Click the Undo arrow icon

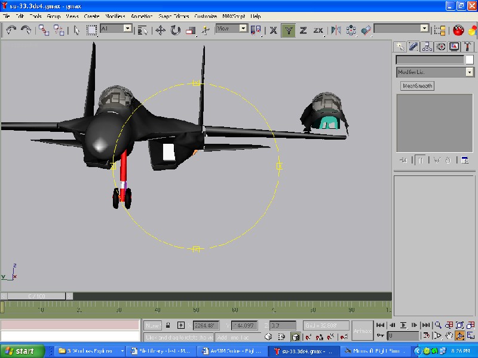pos(11,29)
